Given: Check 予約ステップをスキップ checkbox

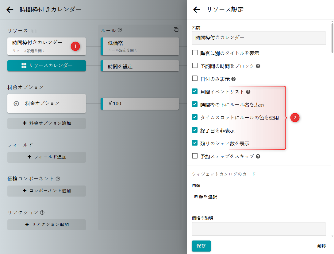Looking at the screenshot, I should pyautogui.click(x=195, y=156).
